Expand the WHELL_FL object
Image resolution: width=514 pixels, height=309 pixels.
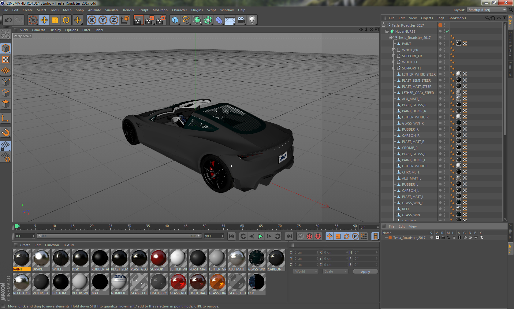tap(394, 62)
